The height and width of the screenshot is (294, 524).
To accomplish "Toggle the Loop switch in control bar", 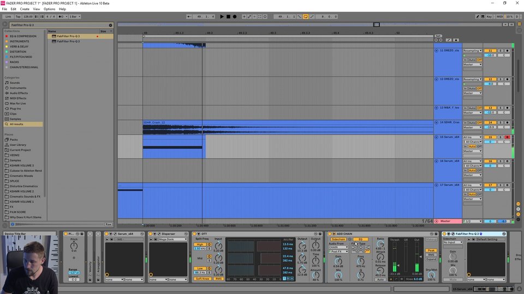I will (306, 16).
